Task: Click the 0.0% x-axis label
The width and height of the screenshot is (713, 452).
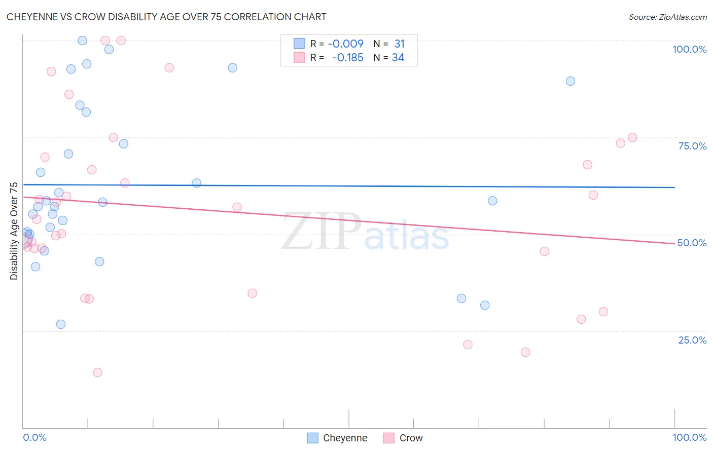Action: (34, 437)
